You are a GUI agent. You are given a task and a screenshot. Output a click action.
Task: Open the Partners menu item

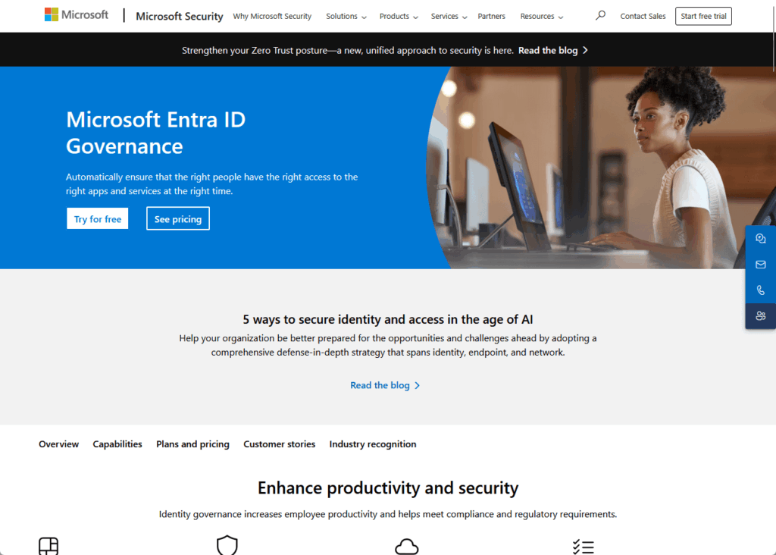click(491, 17)
